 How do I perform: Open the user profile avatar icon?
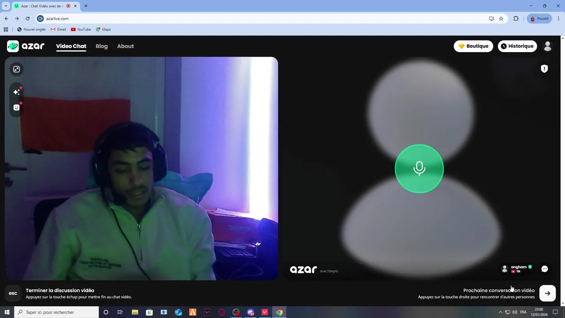pyautogui.click(x=548, y=46)
